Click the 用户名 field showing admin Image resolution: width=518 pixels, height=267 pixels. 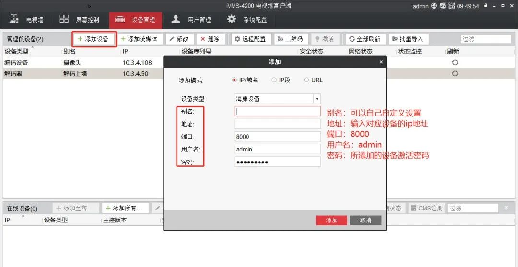point(278,149)
